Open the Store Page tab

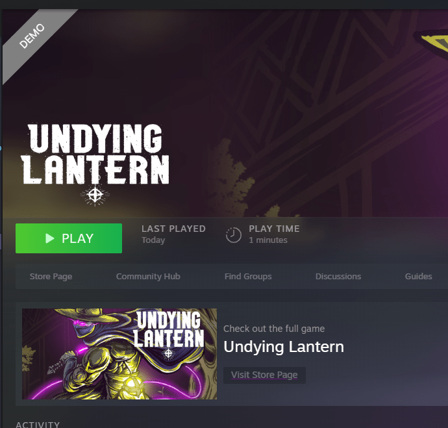coord(51,276)
